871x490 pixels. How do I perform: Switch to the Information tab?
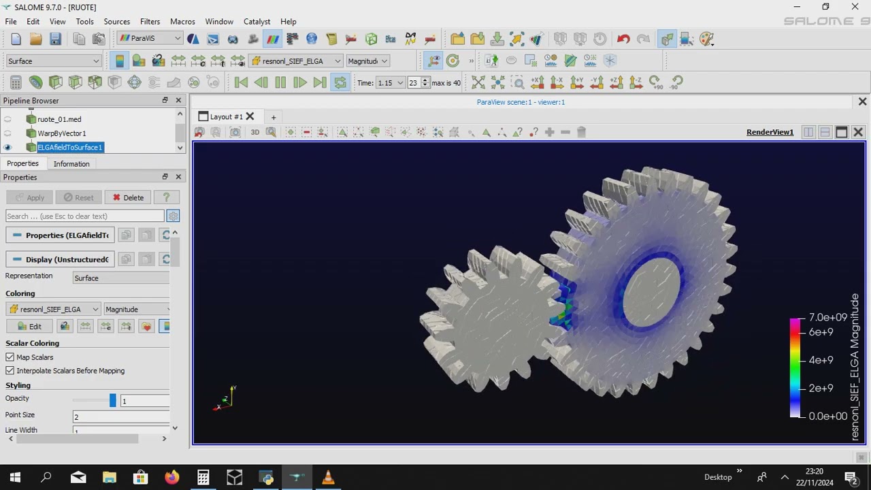tap(71, 164)
